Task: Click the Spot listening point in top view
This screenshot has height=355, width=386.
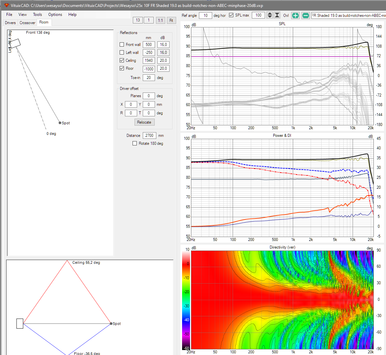Action: click(x=60, y=123)
